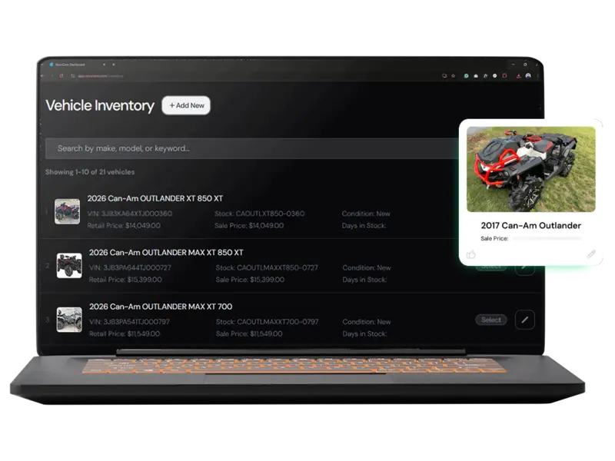This screenshot has height=461, width=615.
Task: Click the site permissions icon left of the URL
Action: pyautogui.click(x=72, y=75)
